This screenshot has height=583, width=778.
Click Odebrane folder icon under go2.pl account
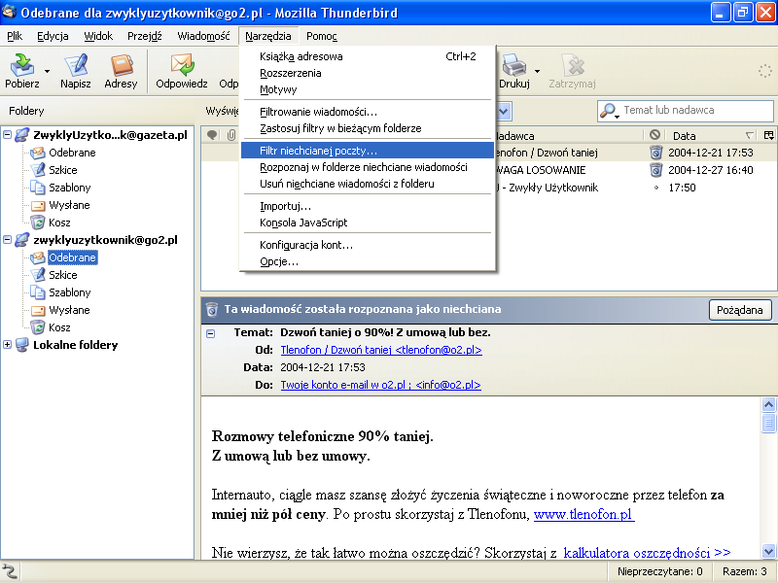click(x=38, y=257)
